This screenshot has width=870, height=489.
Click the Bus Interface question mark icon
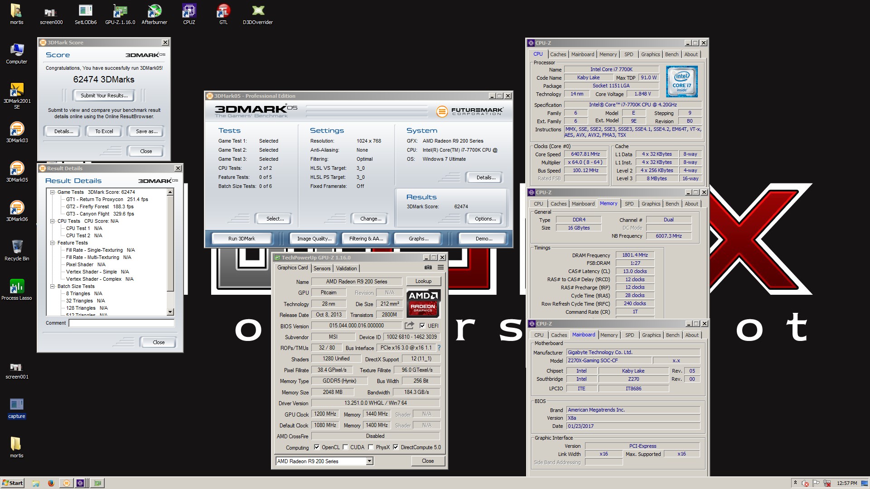pyautogui.click(x=439, y=348)
